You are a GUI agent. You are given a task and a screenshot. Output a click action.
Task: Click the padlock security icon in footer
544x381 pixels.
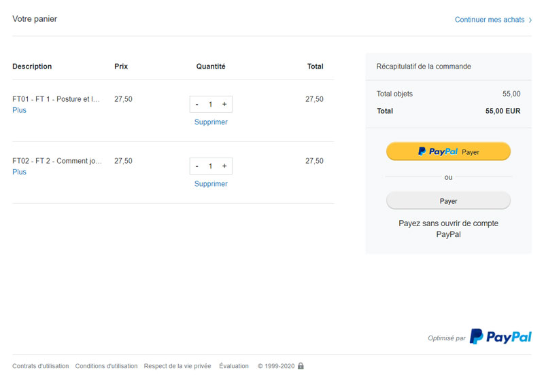pos(301,366)
